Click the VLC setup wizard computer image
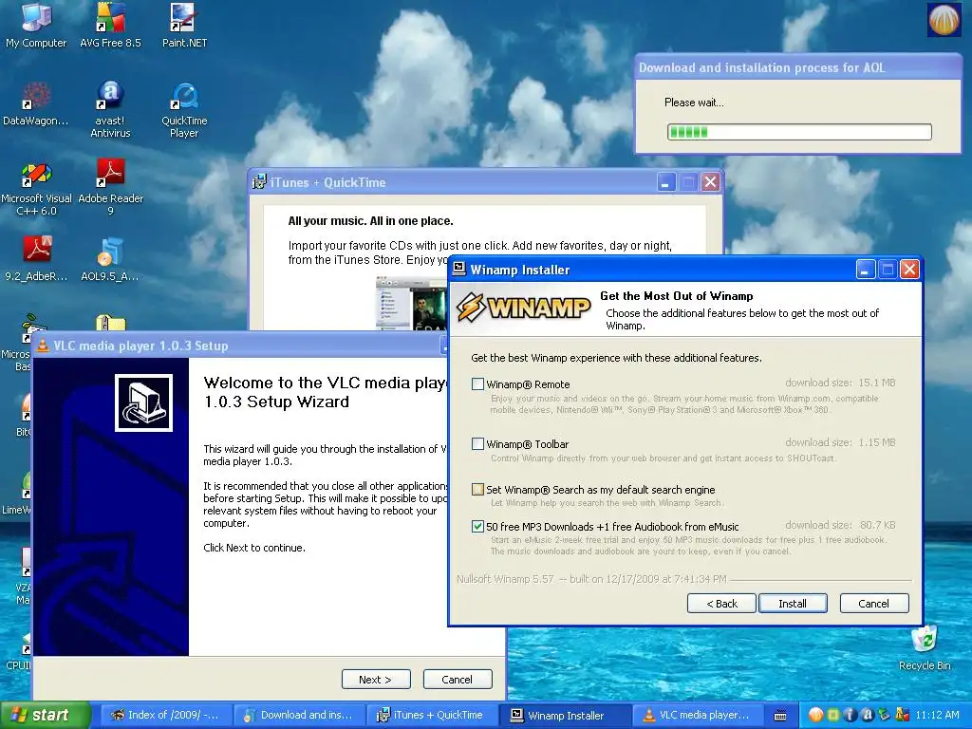 (x=144, y=402)
